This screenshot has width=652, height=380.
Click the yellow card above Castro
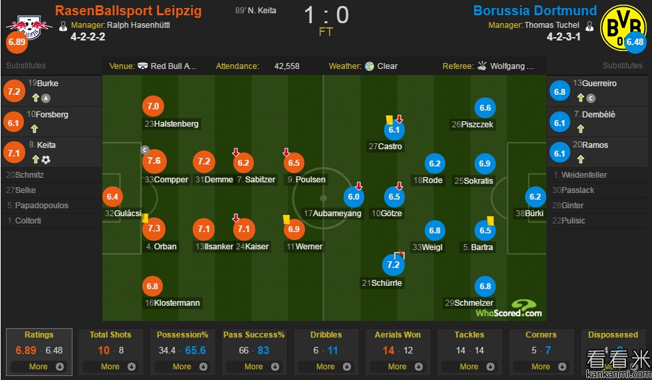[x=389, y=120]
